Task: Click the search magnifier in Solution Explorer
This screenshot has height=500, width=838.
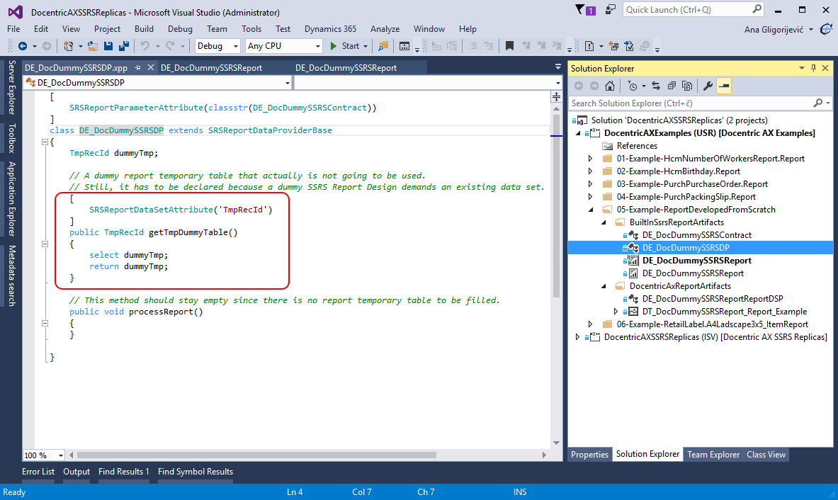Action: point(818,103)
